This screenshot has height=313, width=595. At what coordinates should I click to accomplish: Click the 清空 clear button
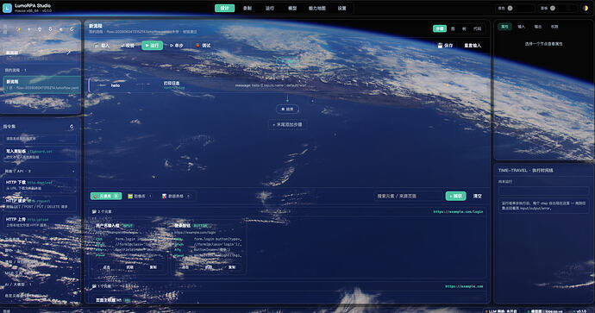478,196
